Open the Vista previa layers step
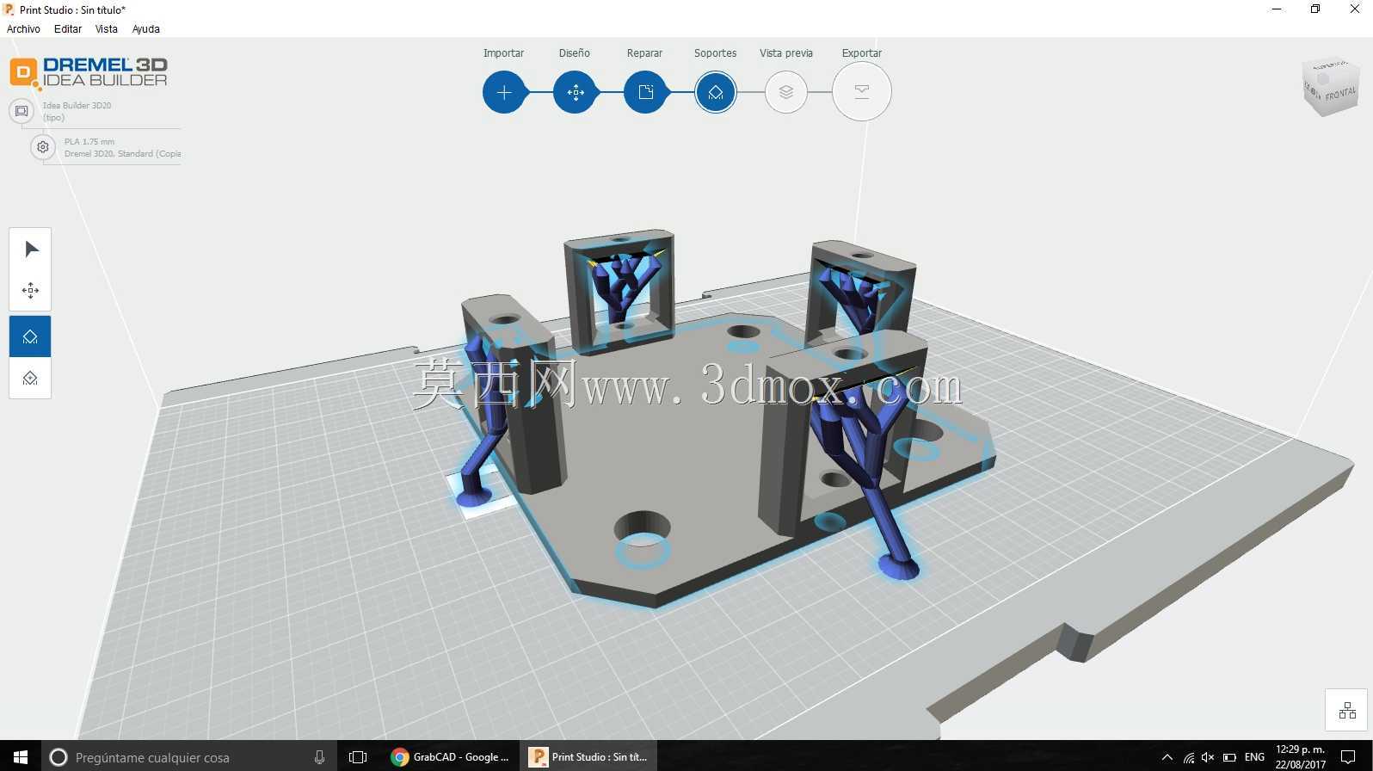Viewport: 1373px width, 771px height. tap(785, 92)
